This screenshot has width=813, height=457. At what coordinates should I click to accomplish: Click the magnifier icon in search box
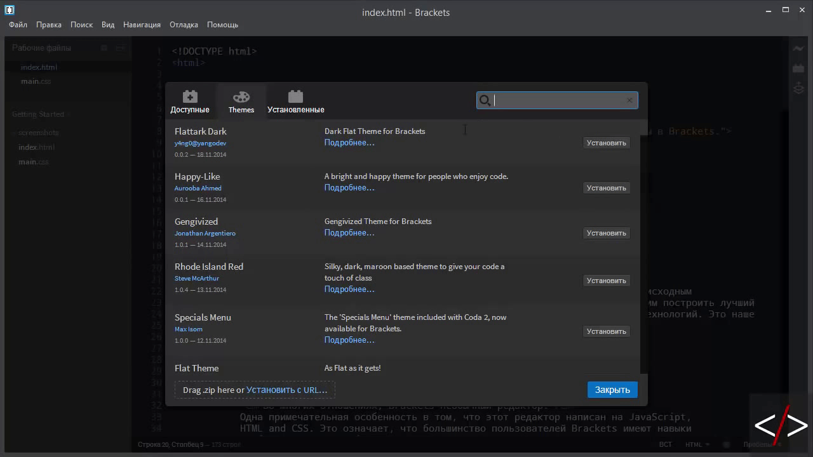tap(485, 100)
